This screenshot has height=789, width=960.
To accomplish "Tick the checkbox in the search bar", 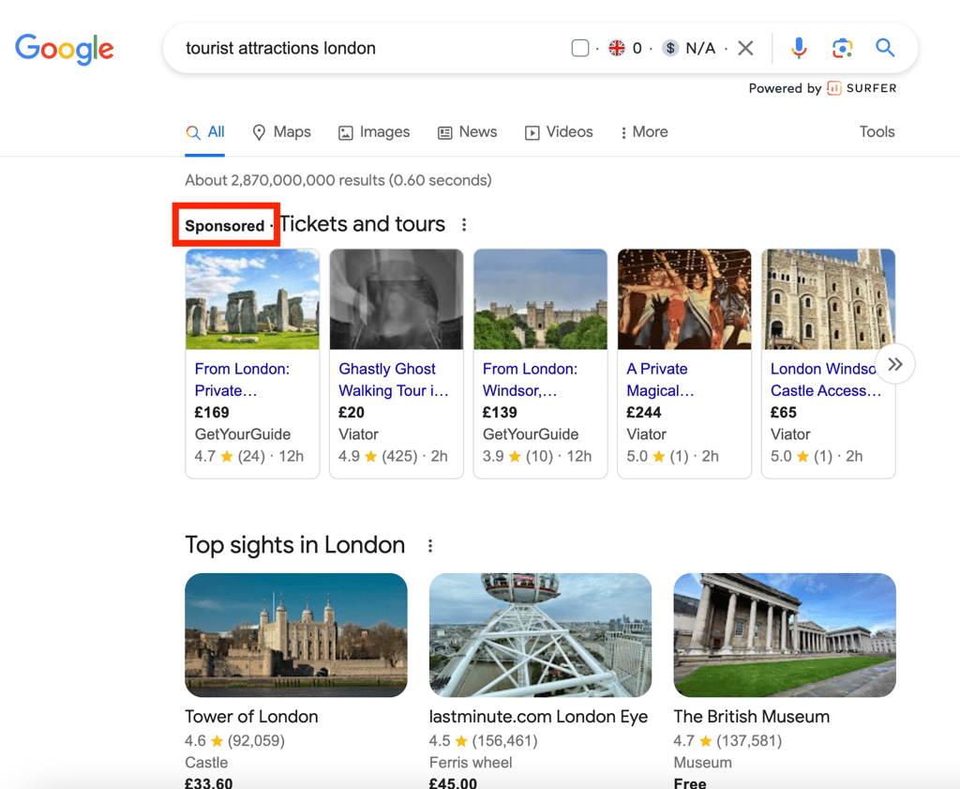I will [580, 48].
